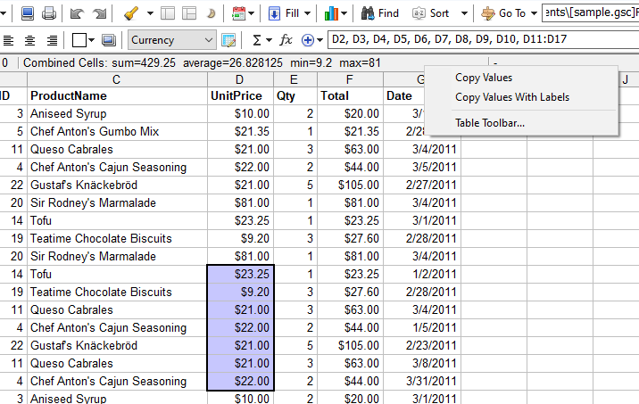Click the cell reference input field
This screenshot has height=404, width=639.
482,40
